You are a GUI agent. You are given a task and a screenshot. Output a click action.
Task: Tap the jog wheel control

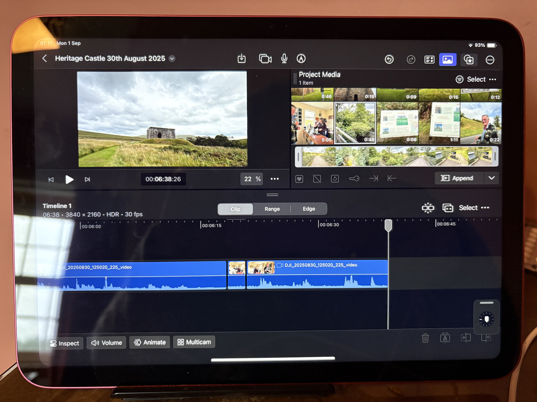tap(486, 319)
